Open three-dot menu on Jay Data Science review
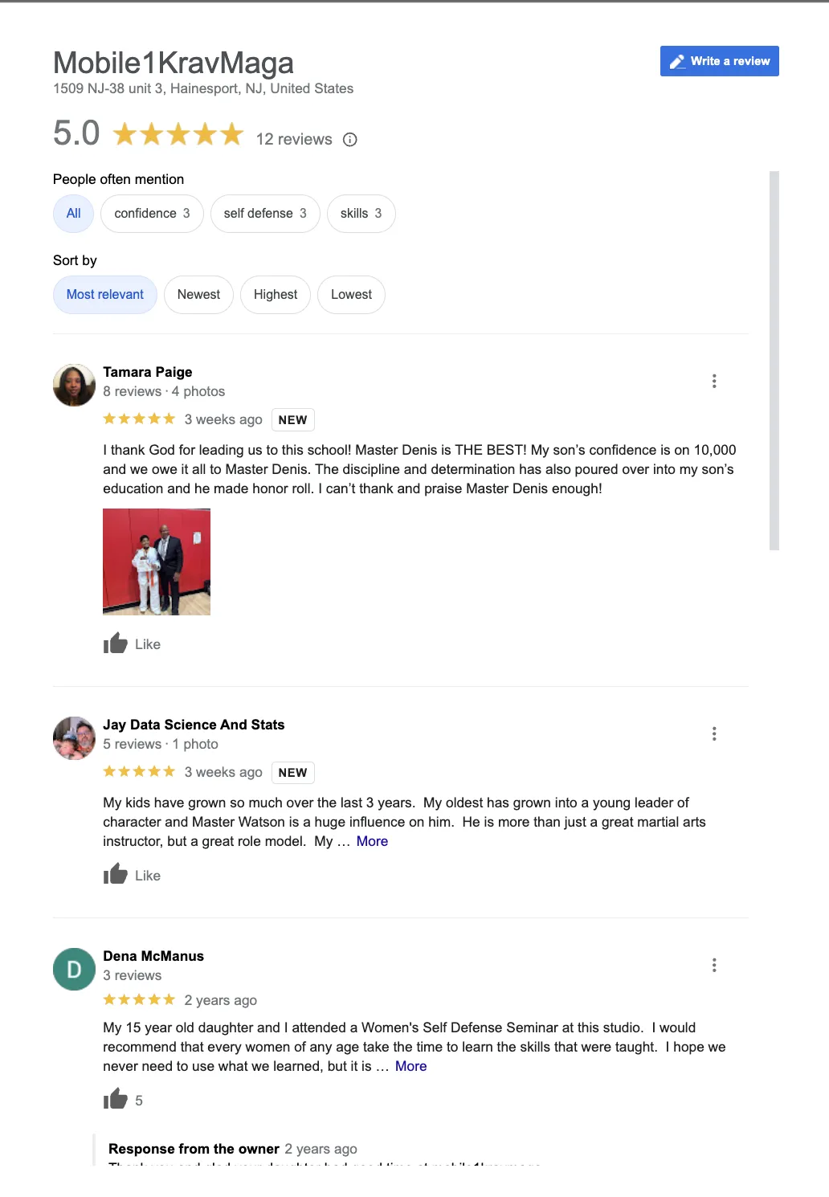The height and width of the screenshot is (1197, 829). tap(714, 734)
